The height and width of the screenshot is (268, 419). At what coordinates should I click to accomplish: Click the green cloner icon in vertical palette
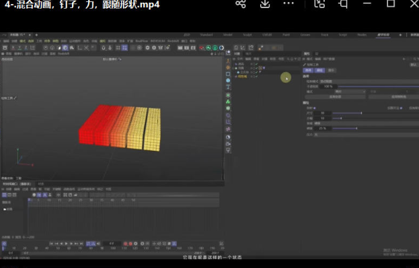coord(228,102)
